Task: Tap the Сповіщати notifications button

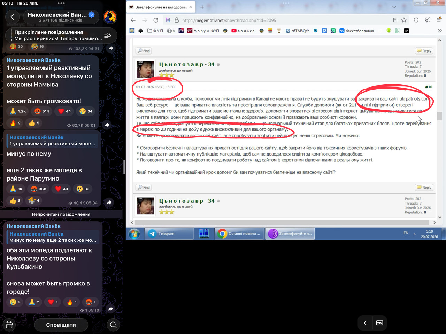Action: [61, 325]
